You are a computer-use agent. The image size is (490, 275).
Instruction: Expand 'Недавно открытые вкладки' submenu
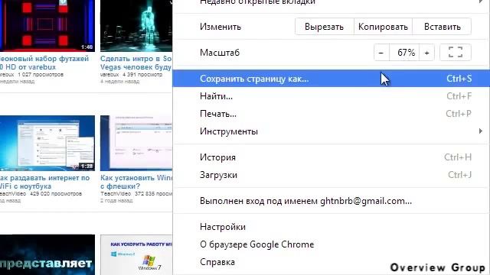pos(332,2)
